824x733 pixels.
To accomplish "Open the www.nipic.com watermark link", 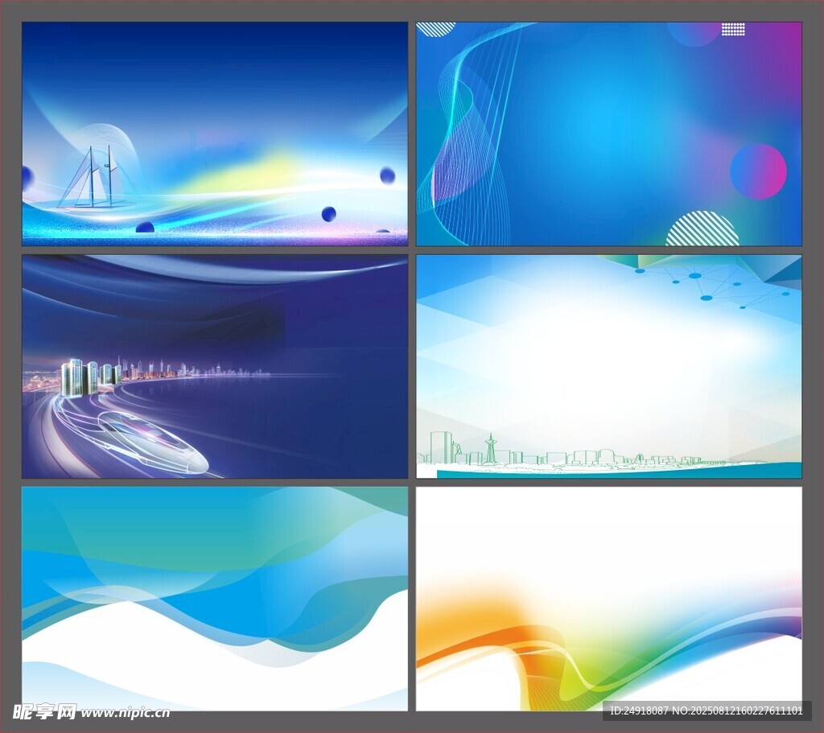I will [x=125, y=712].
